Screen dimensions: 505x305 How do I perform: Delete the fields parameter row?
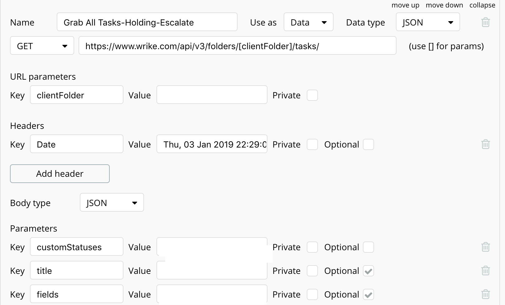click(485, 294)
